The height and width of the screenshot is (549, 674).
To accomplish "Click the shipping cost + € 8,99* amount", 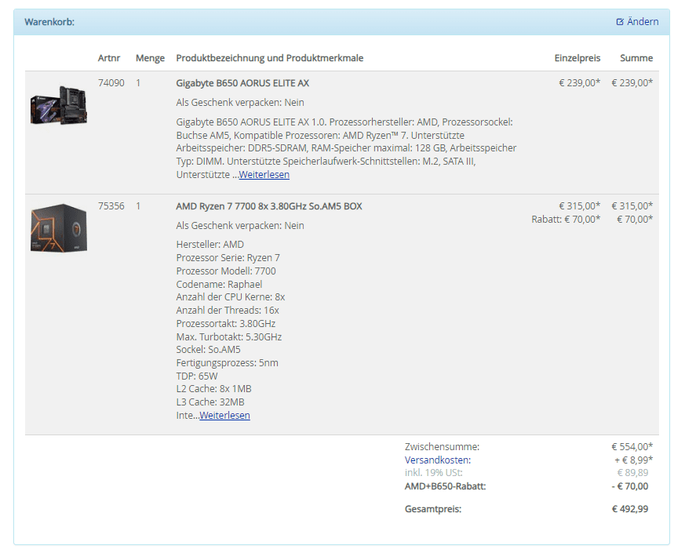I will coord(634,460).
